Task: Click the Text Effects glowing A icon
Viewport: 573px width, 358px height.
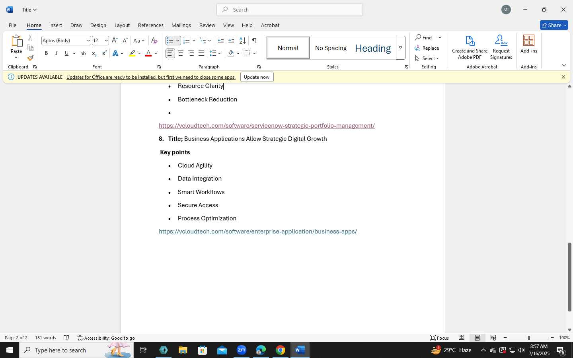Action: click(115, 53)
